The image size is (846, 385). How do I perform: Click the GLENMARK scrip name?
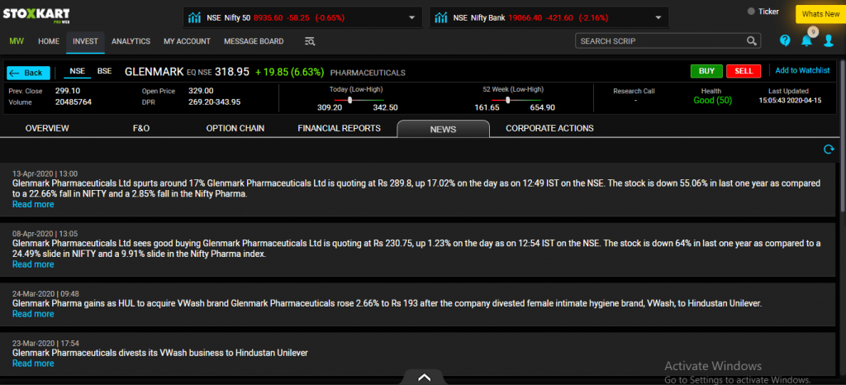(154, 72)
